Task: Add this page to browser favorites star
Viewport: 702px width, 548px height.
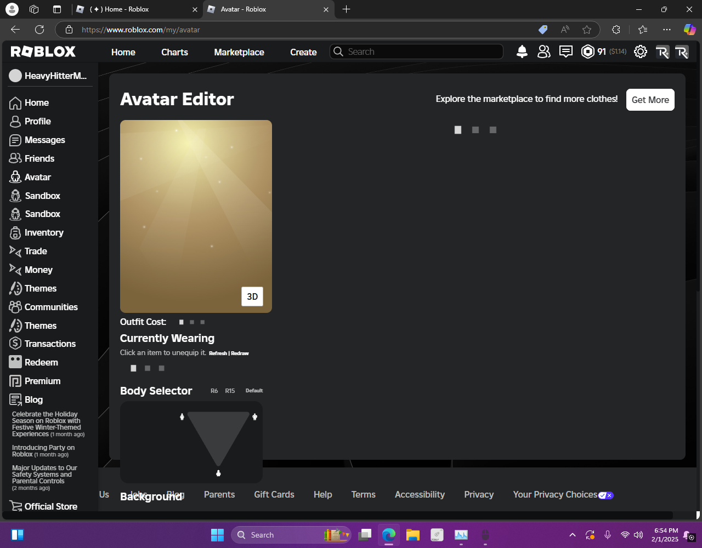Action: click(587, 30)
